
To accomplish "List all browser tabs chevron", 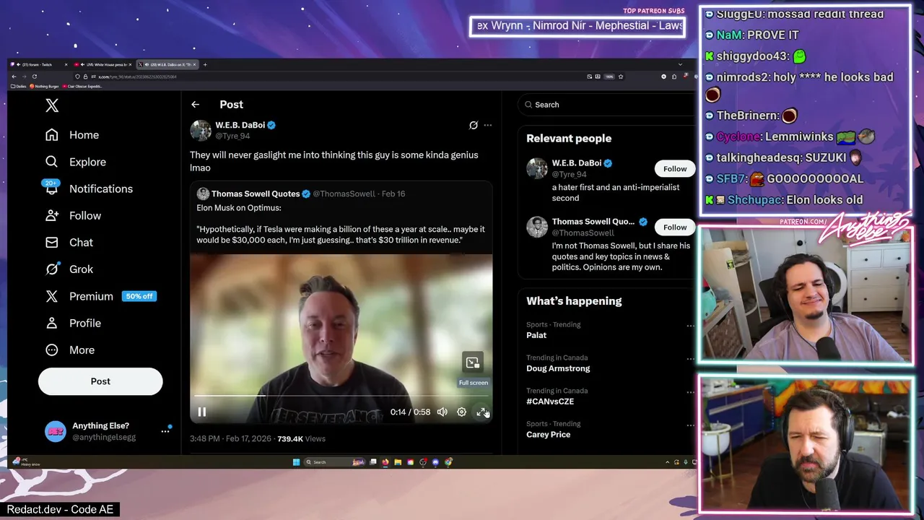I will 680,65.
